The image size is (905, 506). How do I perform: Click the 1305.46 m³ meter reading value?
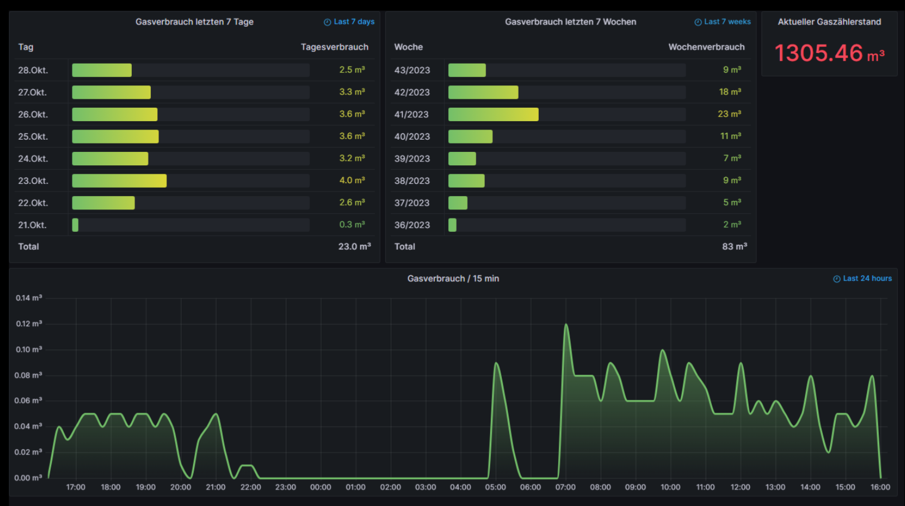pyautogui.click(x=830, y=54)
